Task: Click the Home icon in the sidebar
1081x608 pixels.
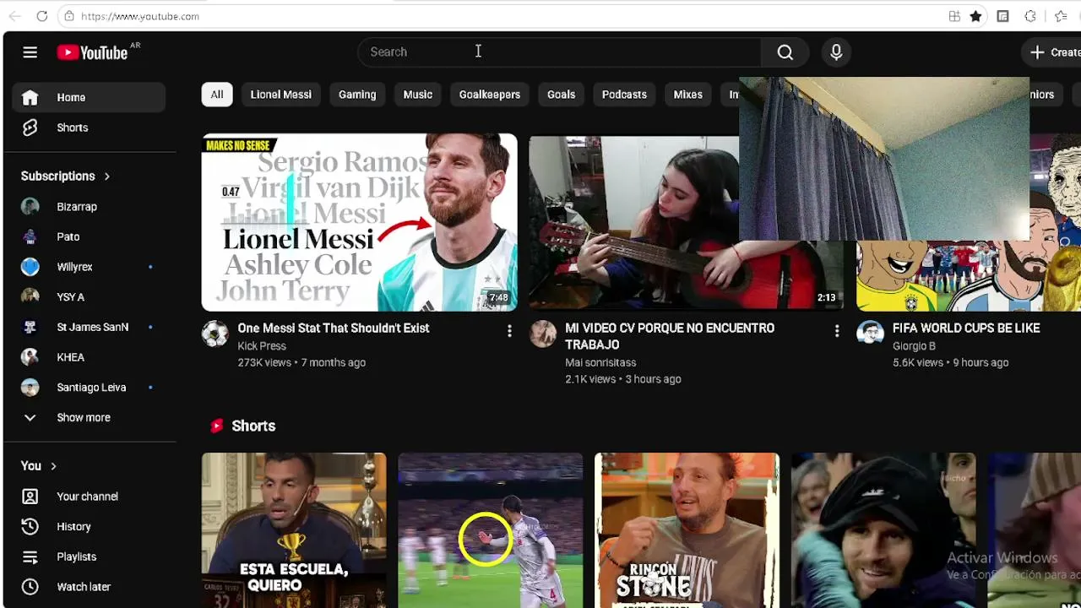Action: [x=30, y=98]
